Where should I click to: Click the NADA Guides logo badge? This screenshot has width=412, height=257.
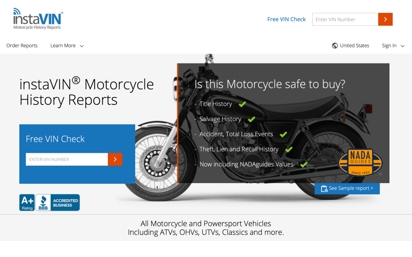coord(360,162)
